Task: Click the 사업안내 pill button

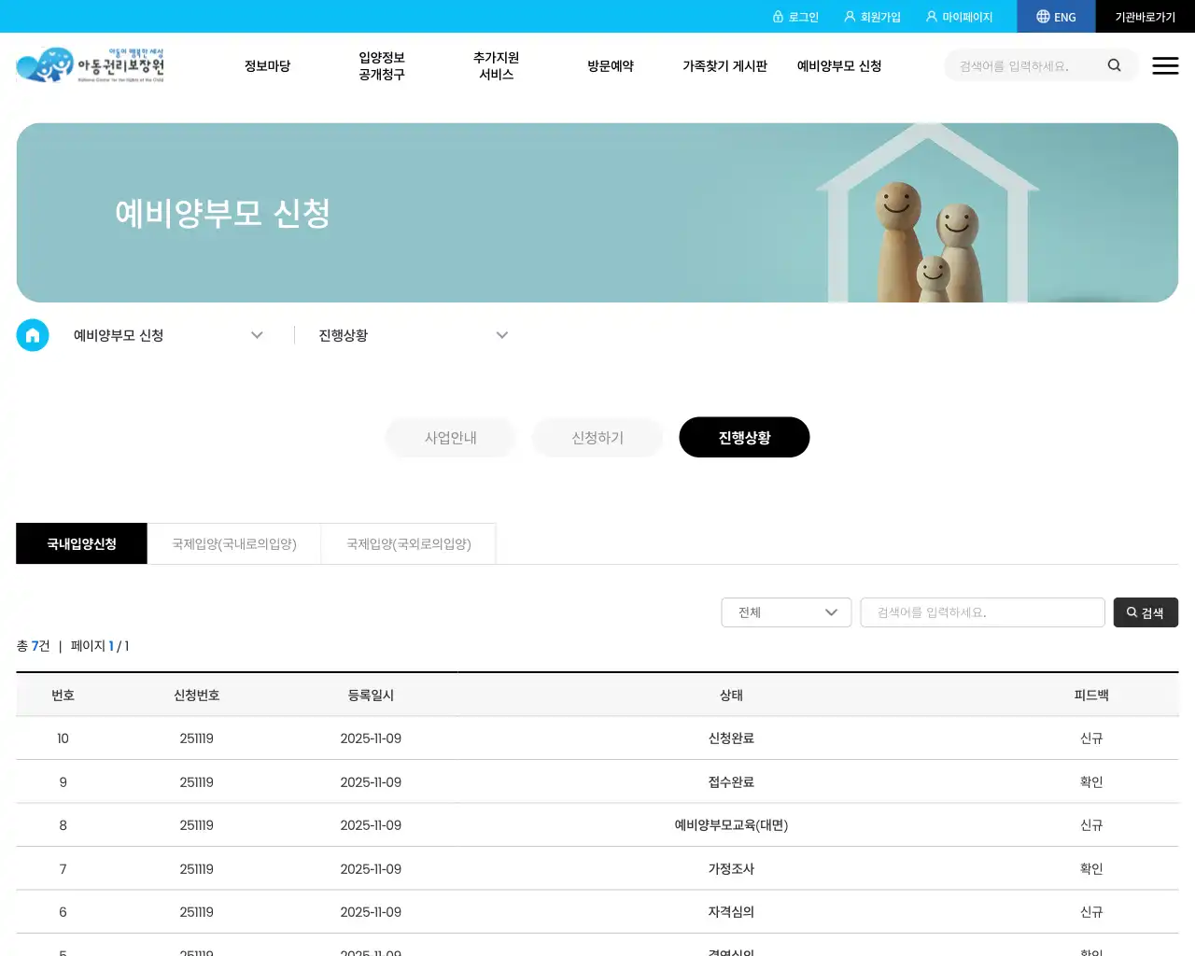Action: click(x=451, y=437)
